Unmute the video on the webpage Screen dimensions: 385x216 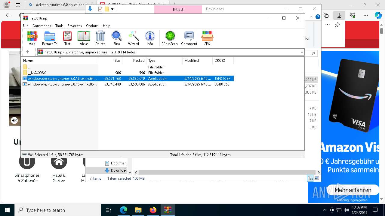pyautogui.click(x=14, y=121)
